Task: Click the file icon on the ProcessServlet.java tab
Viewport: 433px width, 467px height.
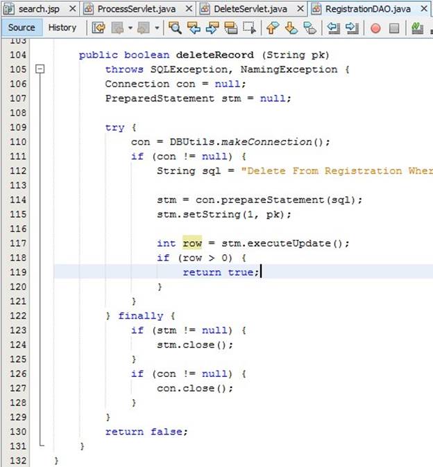Action: pos(88,9)
